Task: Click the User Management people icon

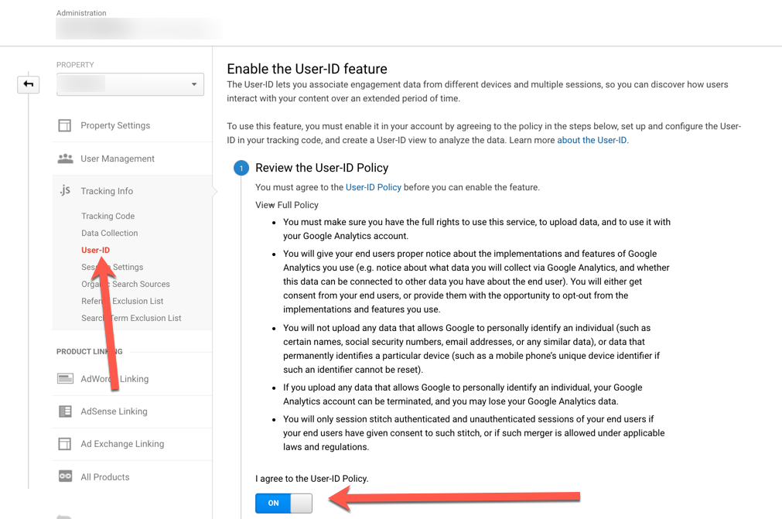Action: [65, 159]
